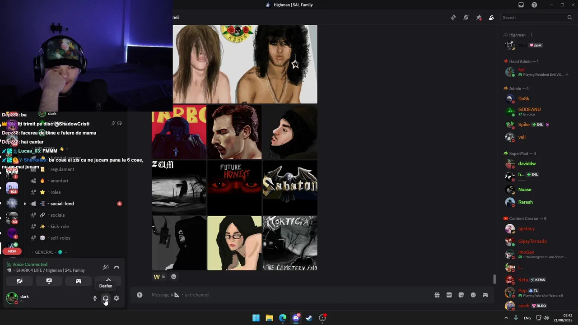Screen dimensions: 578x325
Task: Open Windows Start button
Action: (256, 318)
